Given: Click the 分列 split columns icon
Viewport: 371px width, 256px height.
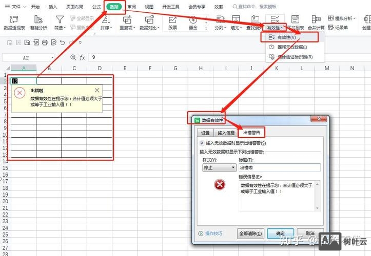Looking at the screenshot, I should click(220, 19).
